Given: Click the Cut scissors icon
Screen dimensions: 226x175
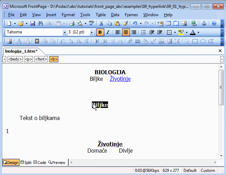Looking at the screenshot, I should click(x=101, y=23).
